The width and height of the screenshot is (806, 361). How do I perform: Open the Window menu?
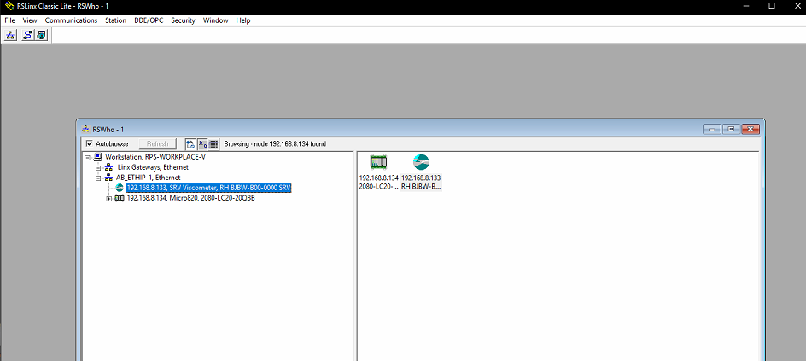(215, 20)
